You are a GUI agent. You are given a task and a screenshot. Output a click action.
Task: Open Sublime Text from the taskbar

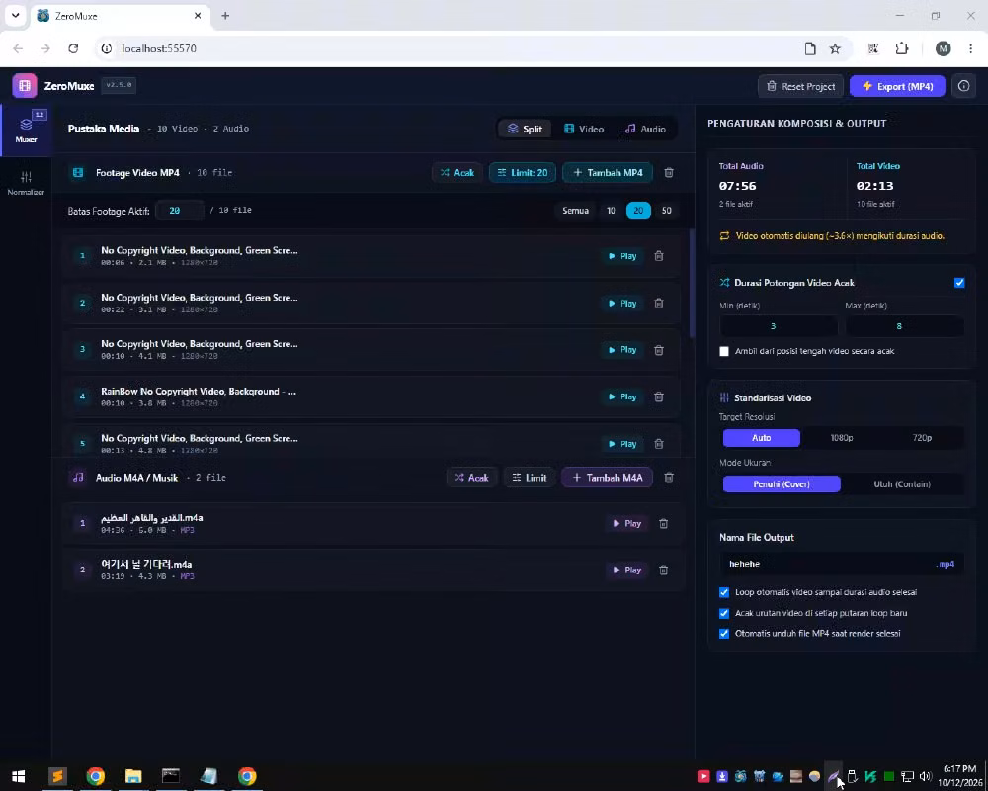[x=57, y=776]
